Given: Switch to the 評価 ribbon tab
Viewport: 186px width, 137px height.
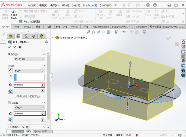Looking at the screenshot, I should point(86,26).
